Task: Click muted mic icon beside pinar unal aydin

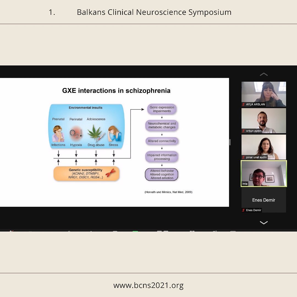Action: click(x=243, y=157)
